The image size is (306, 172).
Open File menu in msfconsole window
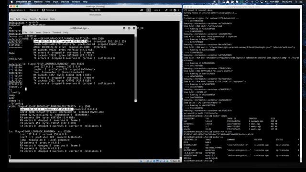tap(12, 19)
